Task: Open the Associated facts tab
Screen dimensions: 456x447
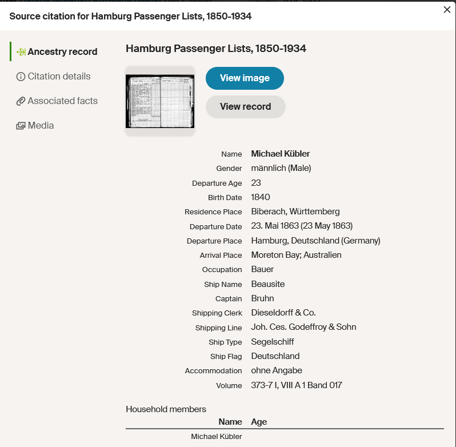Action: point(62,101)
